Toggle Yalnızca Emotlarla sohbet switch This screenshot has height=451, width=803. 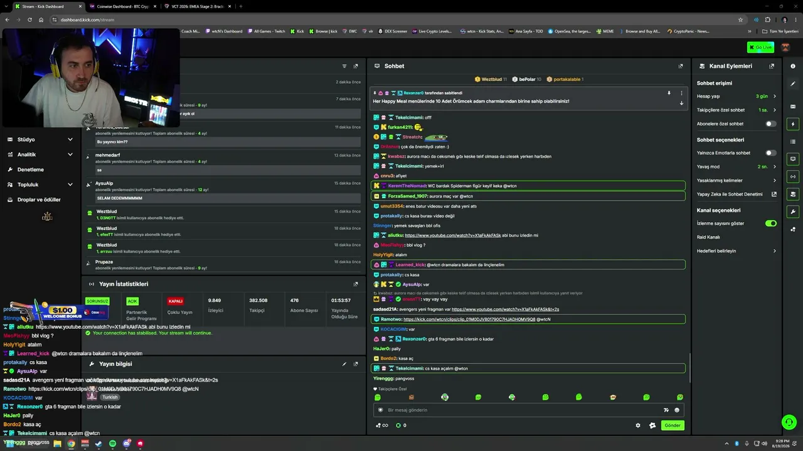(x=771, y=153)
